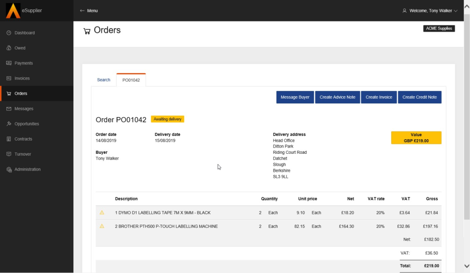
Task: Select the PO01042 tab
Action: coord(131,80)
